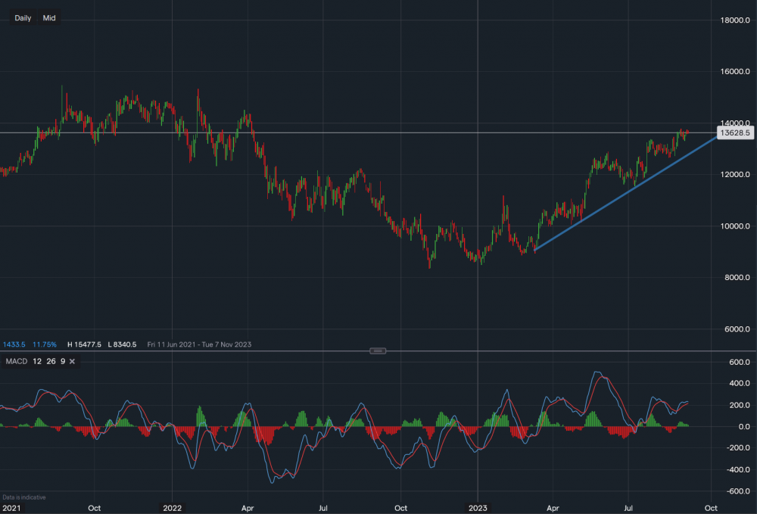This screenshot has height=514, width=757.
Task: Click the current price tag 13628.5
Action: tap(735, 132)
